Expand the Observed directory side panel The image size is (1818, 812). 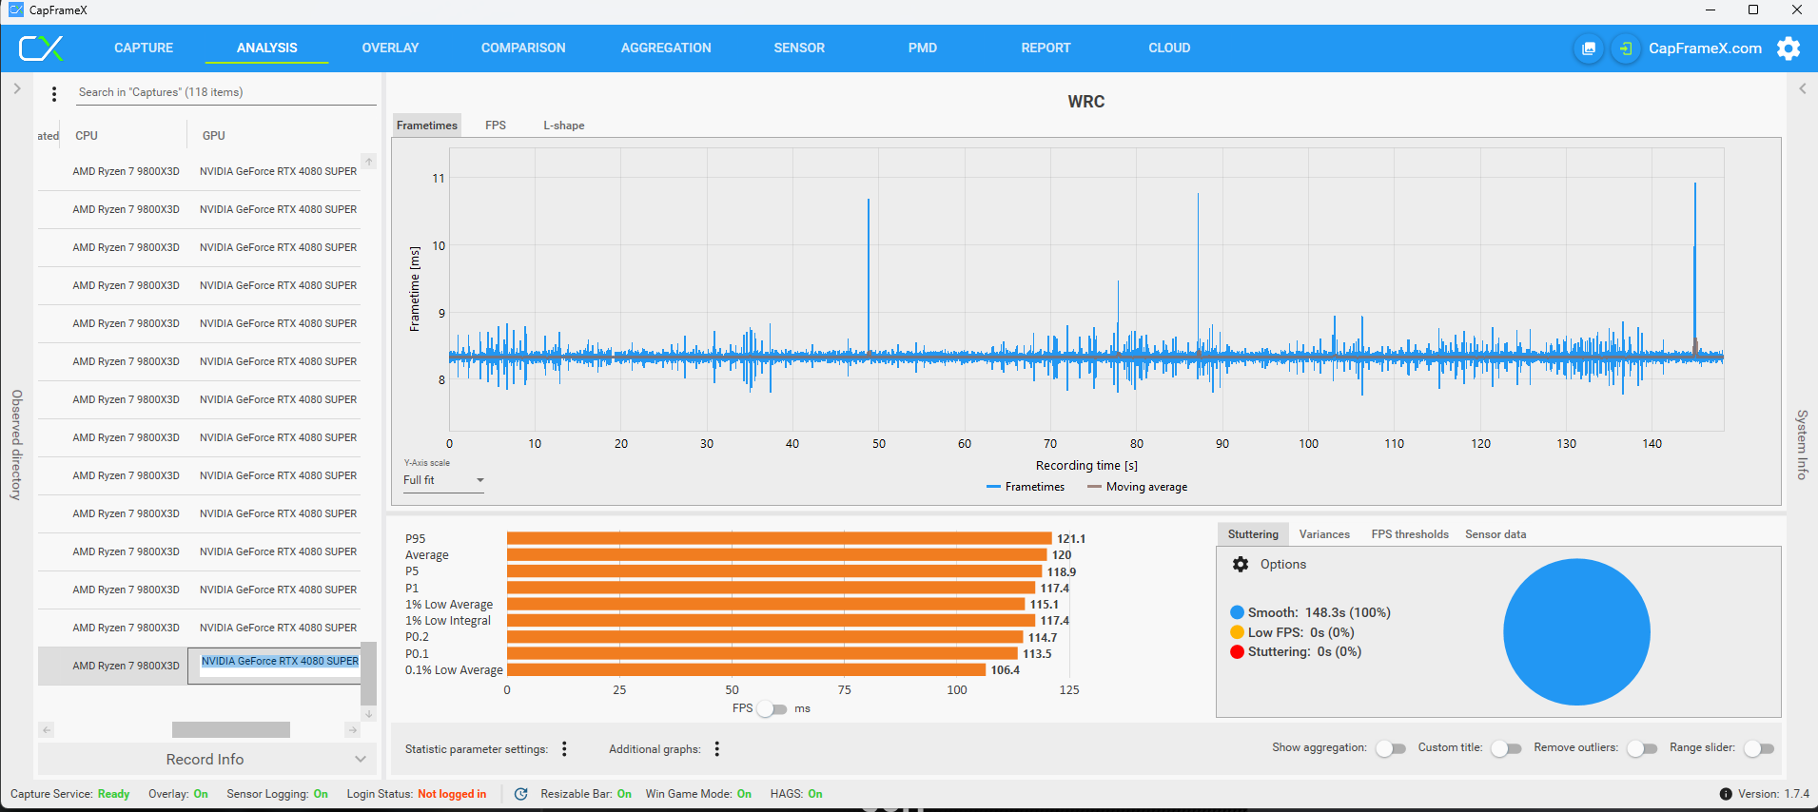point(16,88)
